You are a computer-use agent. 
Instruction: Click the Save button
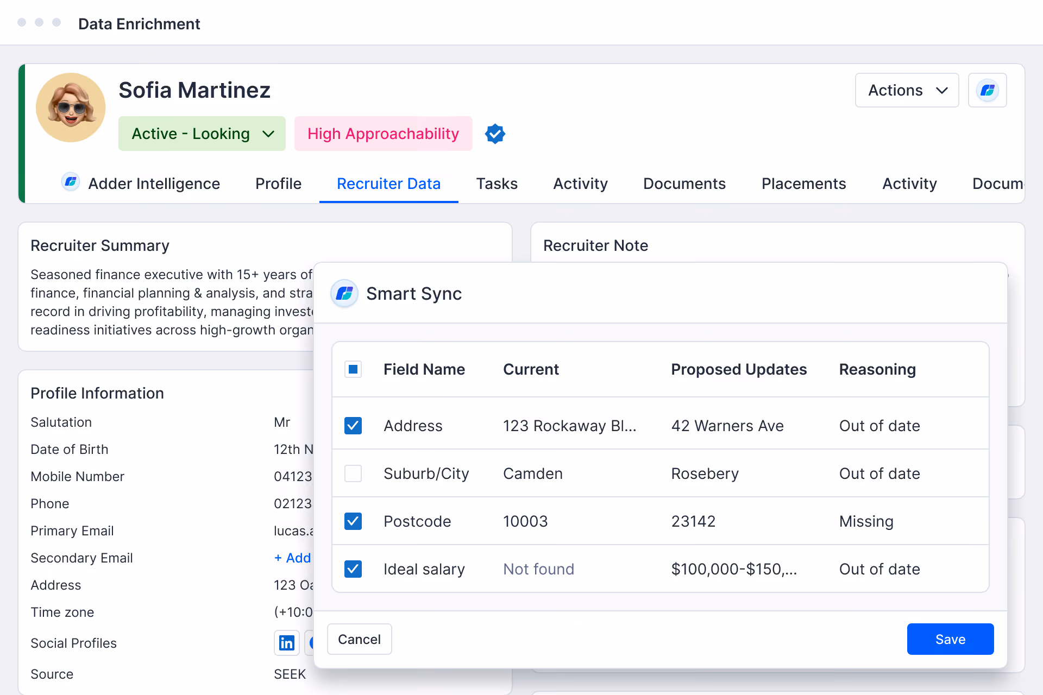click(950, 639)
